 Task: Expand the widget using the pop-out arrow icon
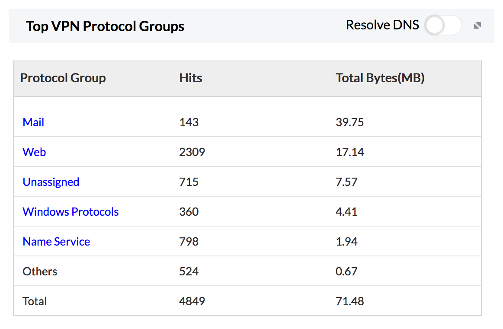pos(477,26)
